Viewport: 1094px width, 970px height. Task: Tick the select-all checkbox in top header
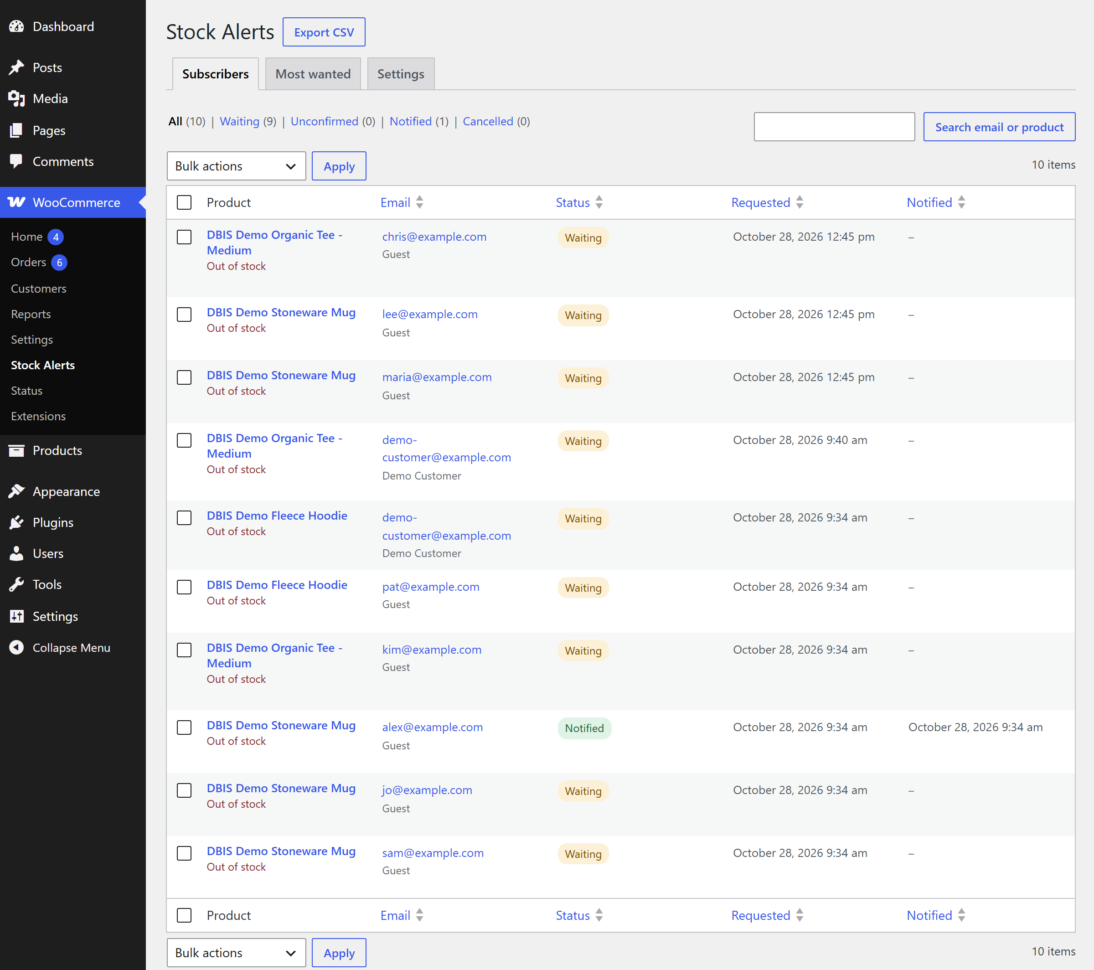click(184, 202)
